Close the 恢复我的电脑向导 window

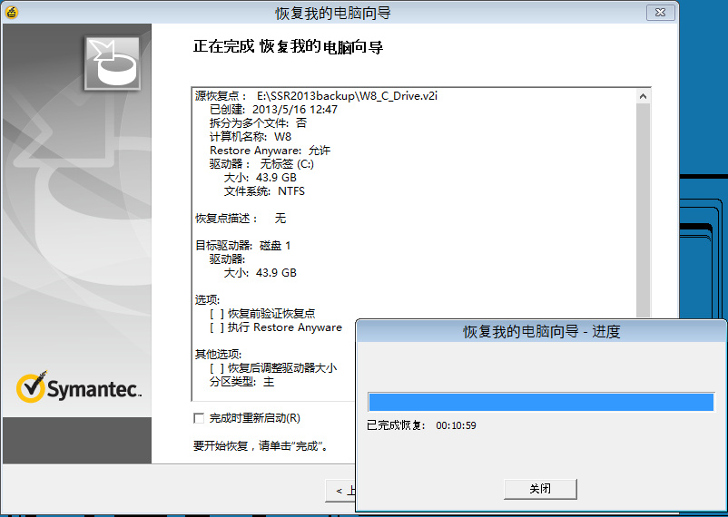point(660,13)
